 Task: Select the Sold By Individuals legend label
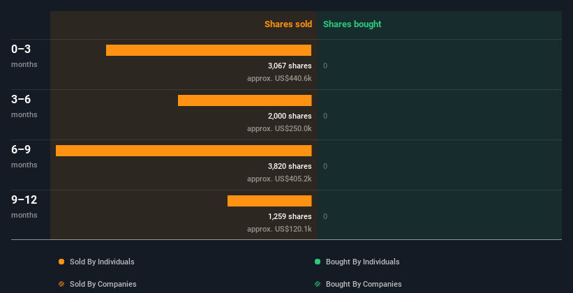point(102,262)
